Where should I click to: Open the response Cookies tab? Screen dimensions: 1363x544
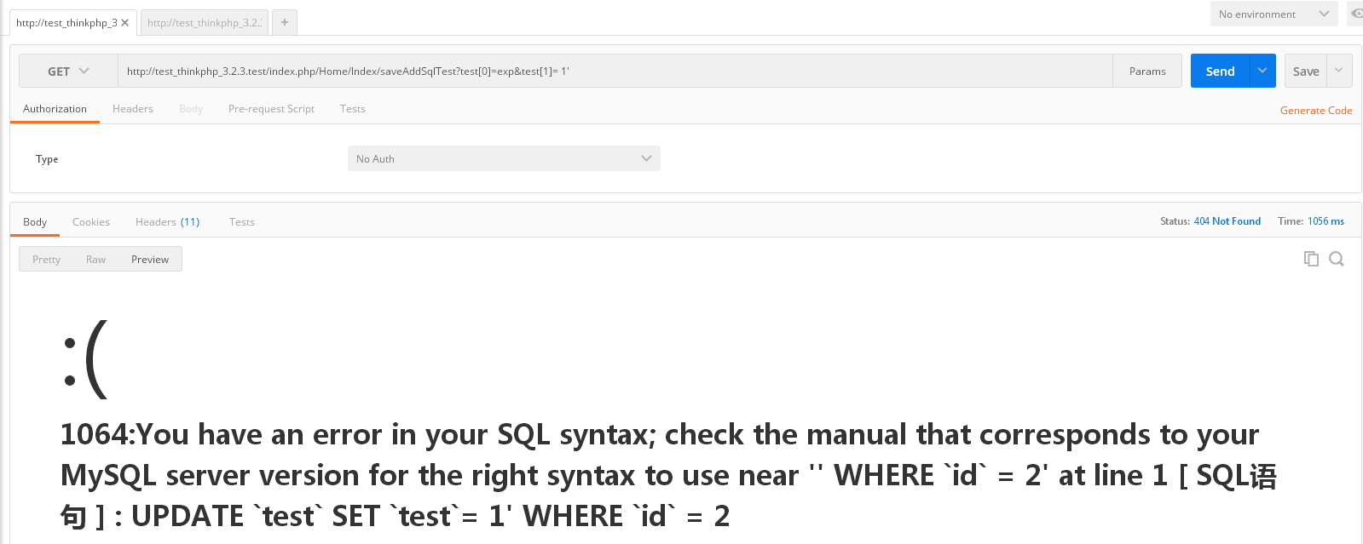point(91,222)
